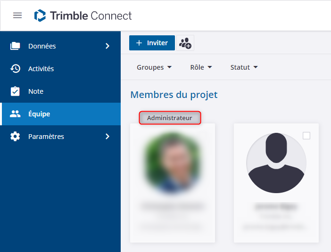Image resolution: width=331 pixels, height=252 pixels.
Task: Click the Équipe people icon
Action: pyautogui.click(x=16, y=114)
